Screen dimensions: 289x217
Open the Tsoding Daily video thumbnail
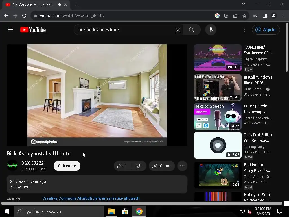218,145
